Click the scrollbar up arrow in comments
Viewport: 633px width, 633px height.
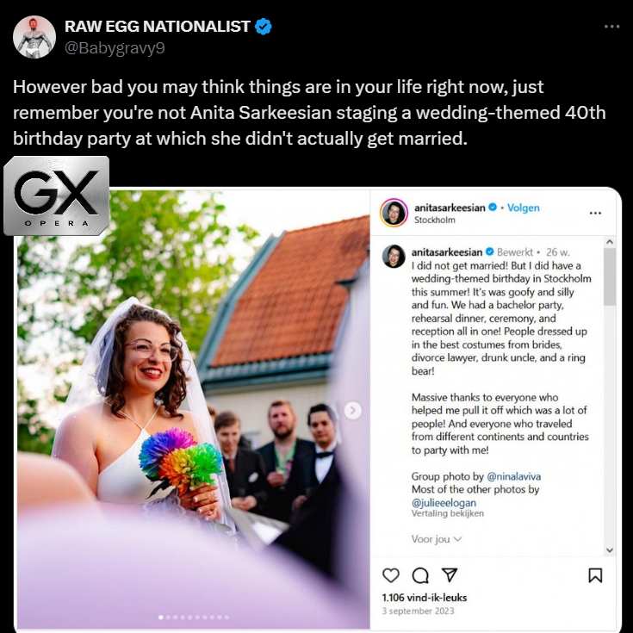coord(610,242)
